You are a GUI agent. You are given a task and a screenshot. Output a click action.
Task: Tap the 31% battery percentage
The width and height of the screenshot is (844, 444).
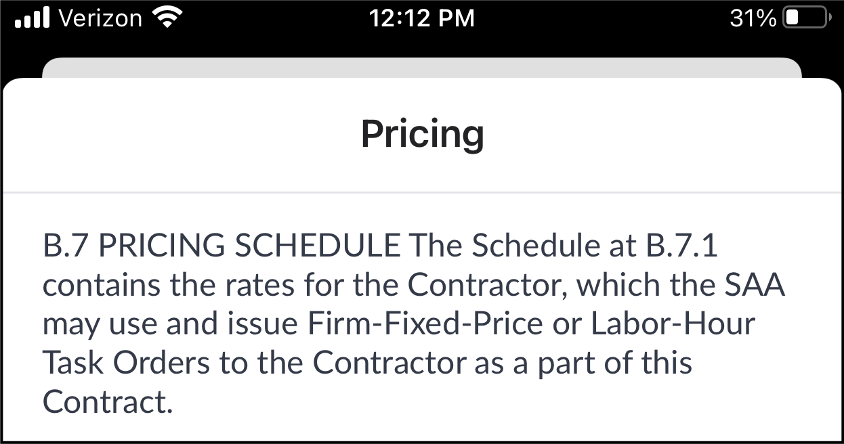(x=753, y=18)
